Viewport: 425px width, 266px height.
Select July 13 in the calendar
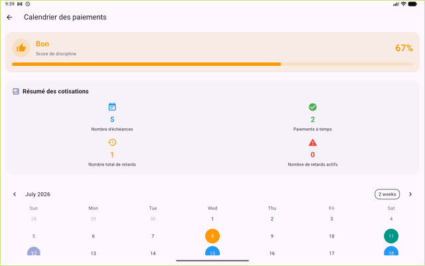click(x=93, y=253)
